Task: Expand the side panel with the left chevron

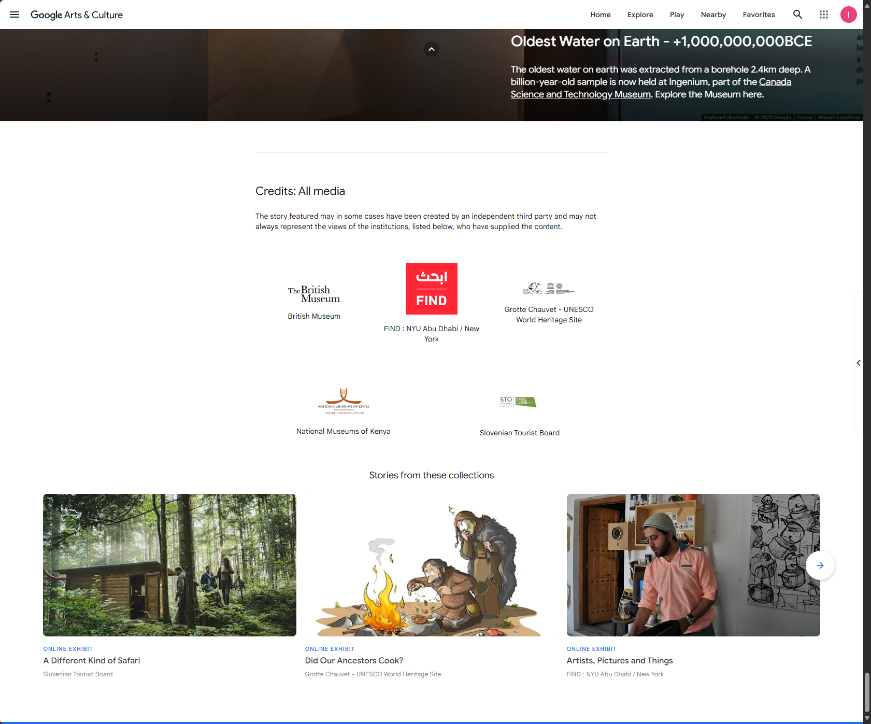Action: 859,363
